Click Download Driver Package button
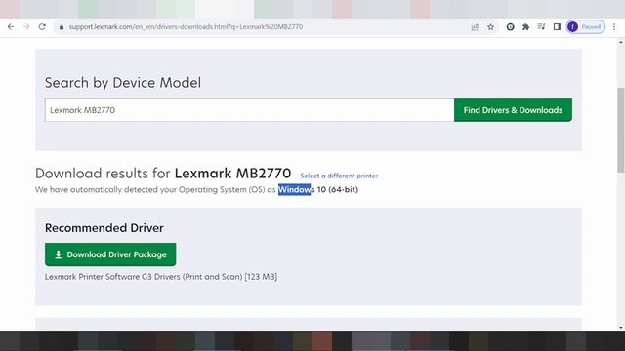Image resolution: width=625 pixels, height=351 pixels. [x=110, y=254]
